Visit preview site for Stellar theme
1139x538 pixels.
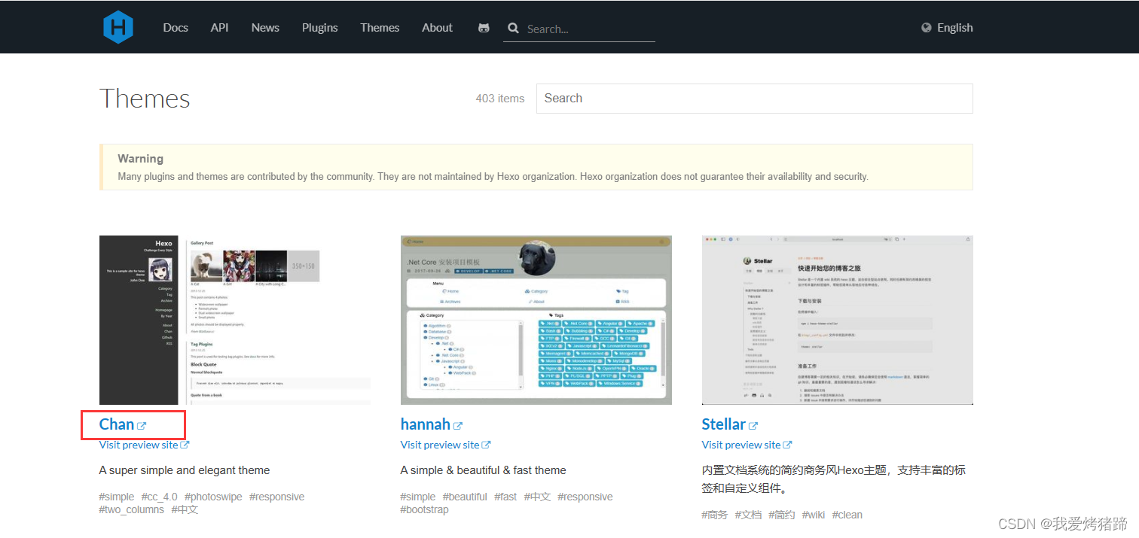coord(741,445)
